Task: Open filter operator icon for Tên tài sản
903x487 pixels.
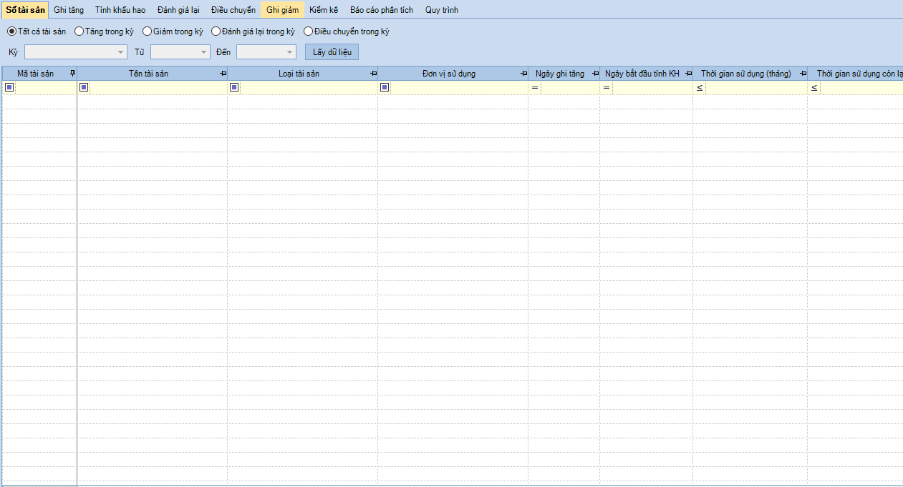Action: pyautogui.click(x=84, y=87)
